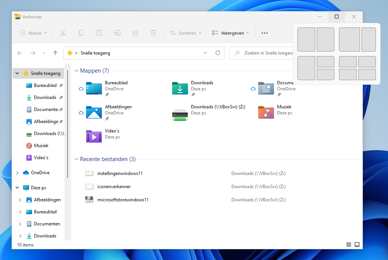Open the Sorteren dropdown menu
Screen dimensions: 388x260
[x=186, y=33]
